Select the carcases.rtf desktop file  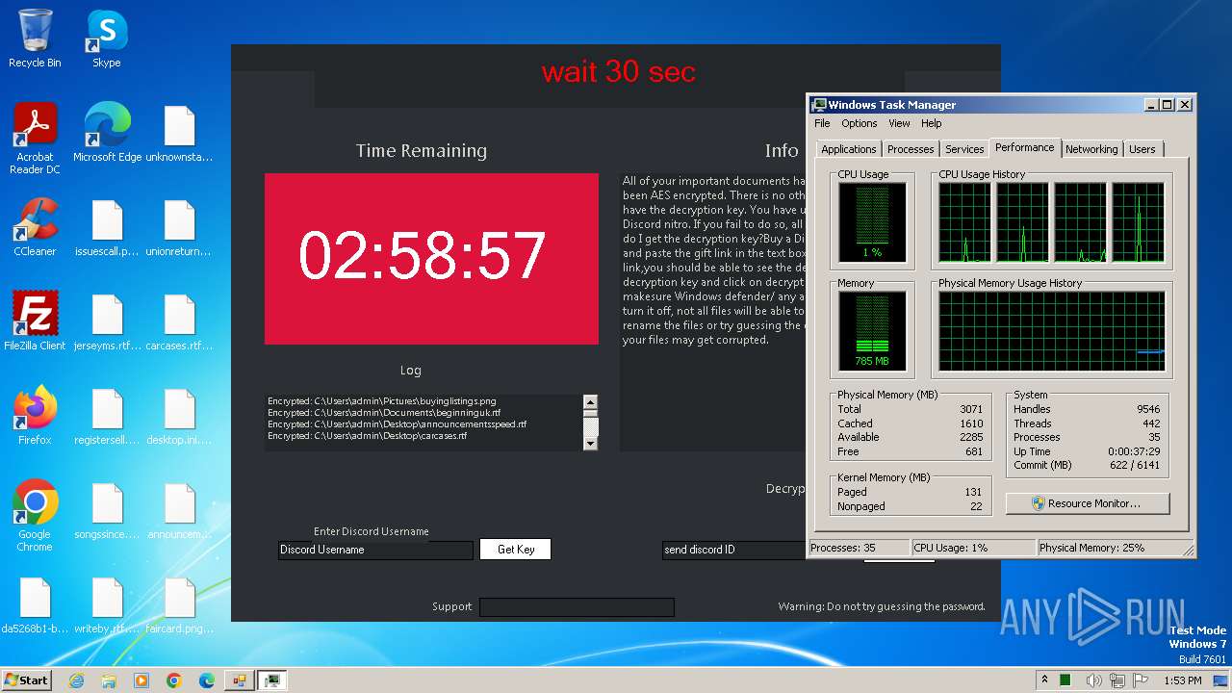point(179,321)
